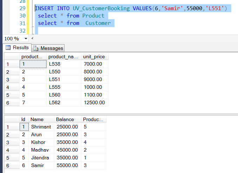Click the Produc... column header in customer grid

tap(94, 120)
